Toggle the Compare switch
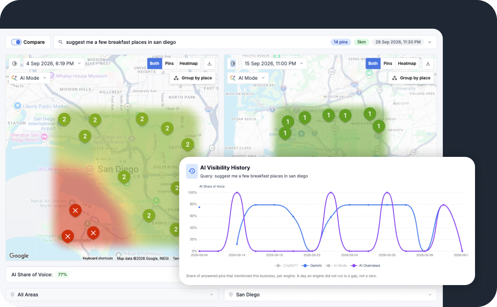Viewport: 497px width, 307px height. [16, 42]
